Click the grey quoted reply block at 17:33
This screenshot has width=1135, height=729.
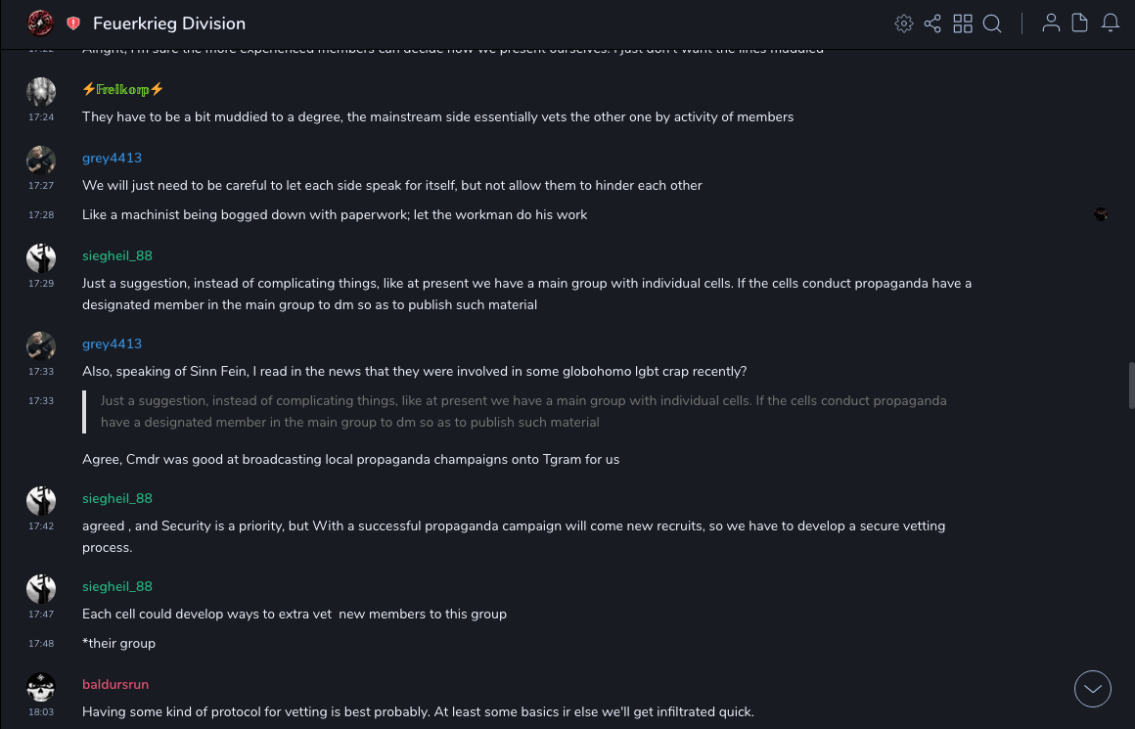tap(523, 411)
